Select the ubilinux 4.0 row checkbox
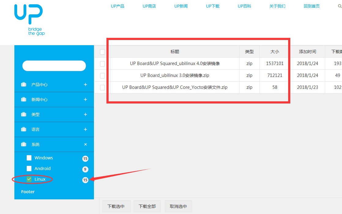Screen dimensions: 342x214 click(x=102, y=64)
